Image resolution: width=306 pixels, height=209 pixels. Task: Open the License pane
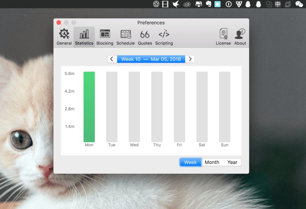pyautogui.click(x=223, y=37)
